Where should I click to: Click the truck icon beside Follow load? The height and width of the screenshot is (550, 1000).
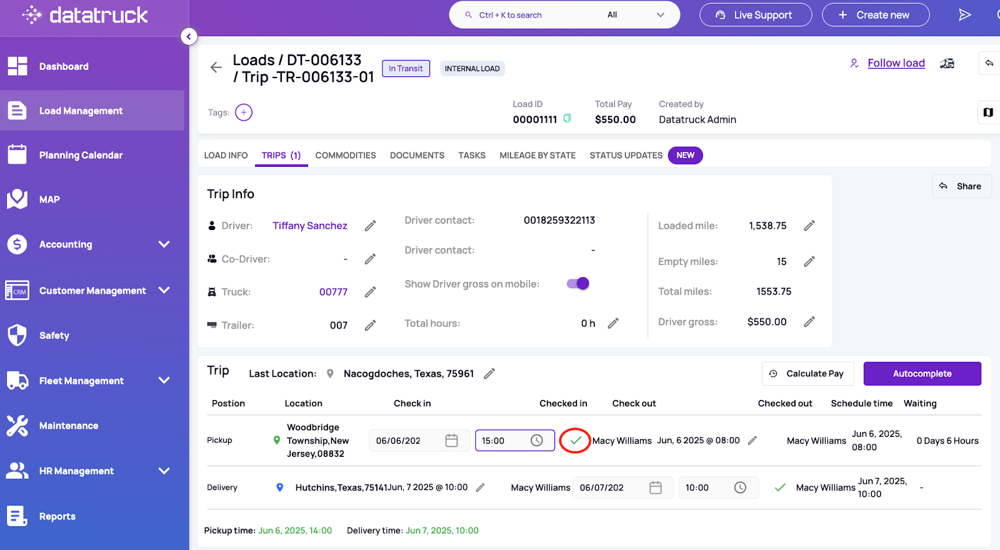947,63
